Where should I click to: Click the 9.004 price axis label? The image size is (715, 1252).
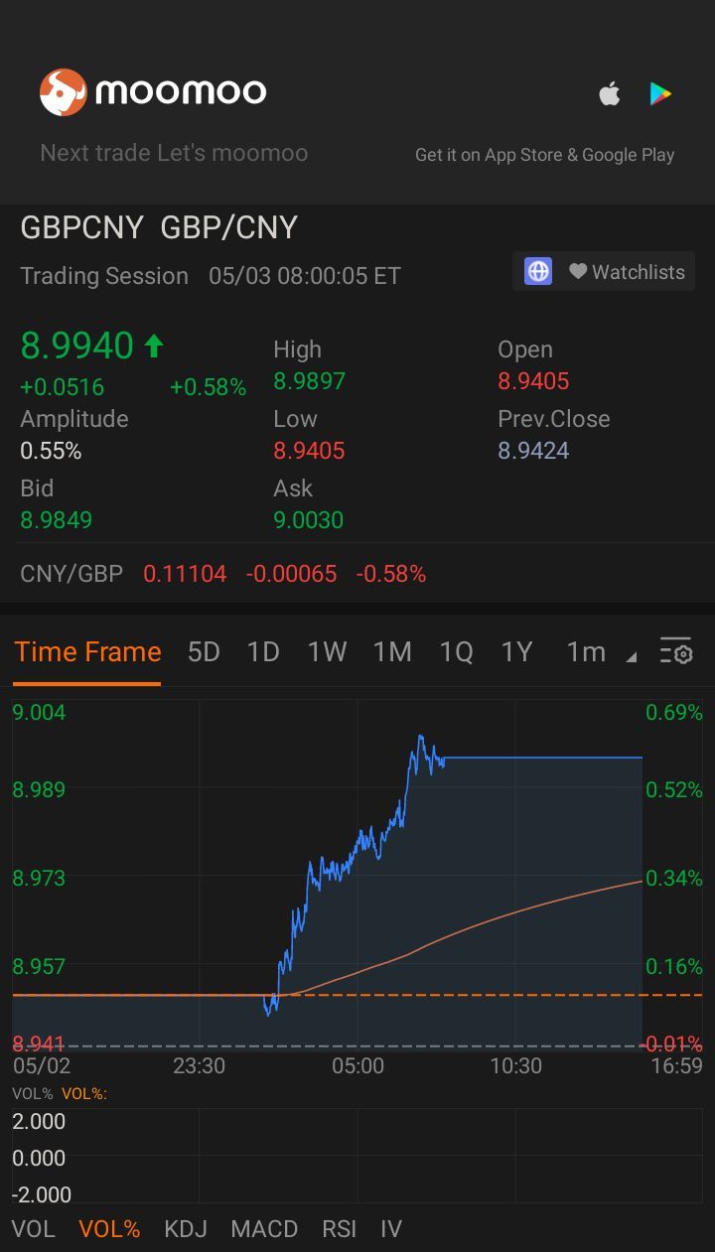[x=39, y=712]
